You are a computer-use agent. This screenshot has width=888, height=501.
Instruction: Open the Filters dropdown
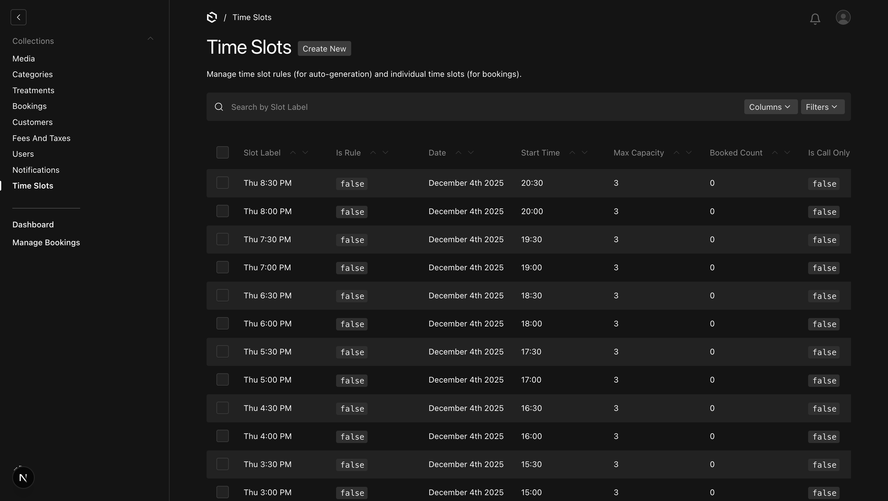click(822, 107)
